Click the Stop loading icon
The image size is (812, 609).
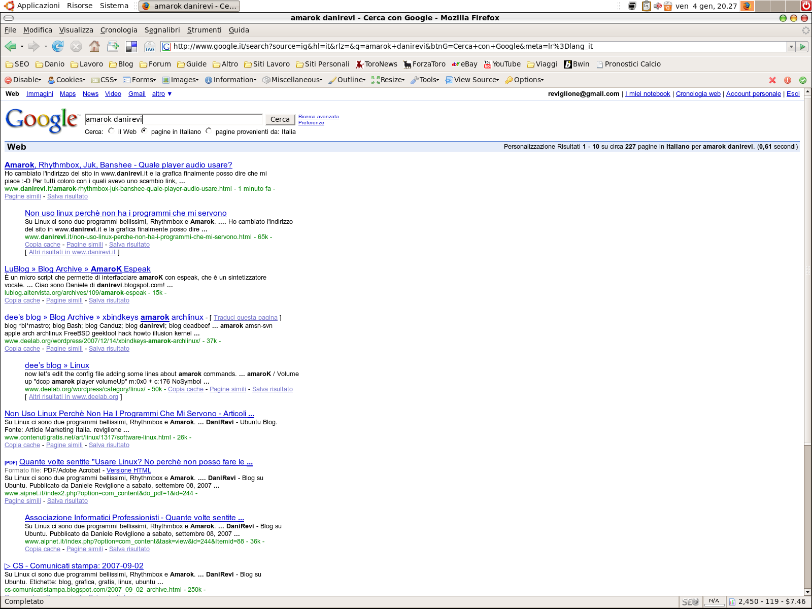click(x=76, y=47)
